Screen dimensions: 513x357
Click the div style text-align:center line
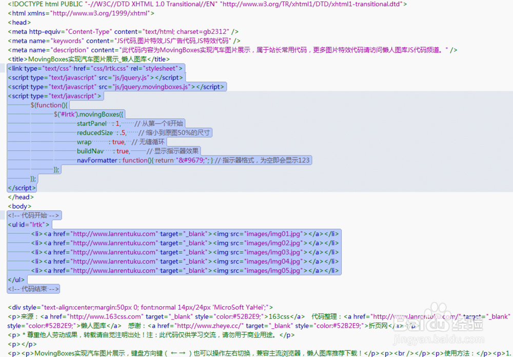click(x=141, y=307)
